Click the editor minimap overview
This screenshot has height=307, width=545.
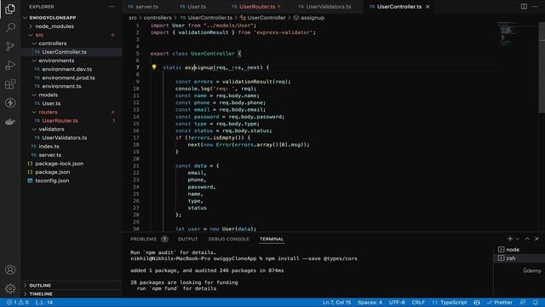coord(517,35)
